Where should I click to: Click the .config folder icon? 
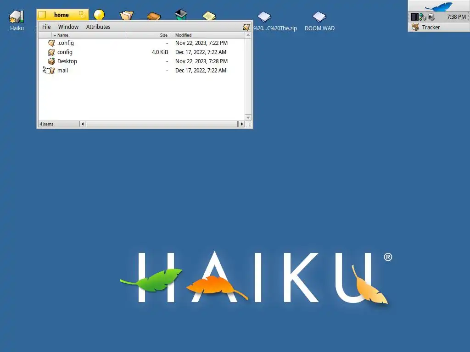(51, 43)
